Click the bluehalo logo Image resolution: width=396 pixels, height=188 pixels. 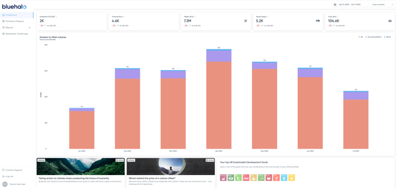14,7
